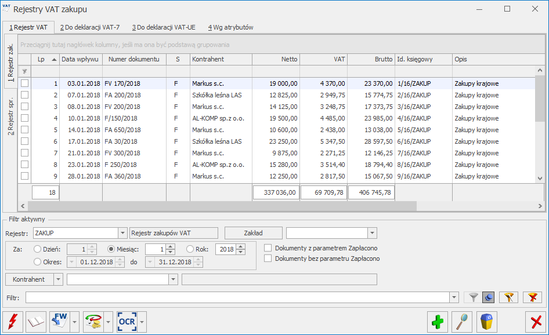This screenshot has width=549, height=335.
Task: Maximize the Rejestry VAT zakupu window
Action: 507,9
